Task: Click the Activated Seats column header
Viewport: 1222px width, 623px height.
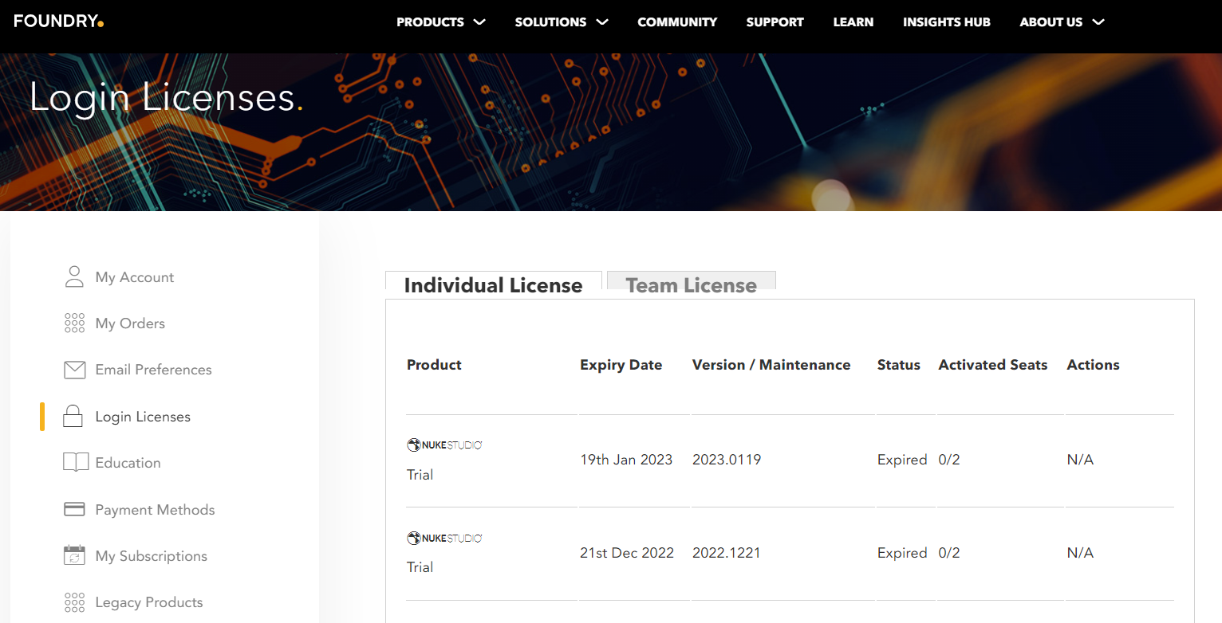Action: (992, 365)
